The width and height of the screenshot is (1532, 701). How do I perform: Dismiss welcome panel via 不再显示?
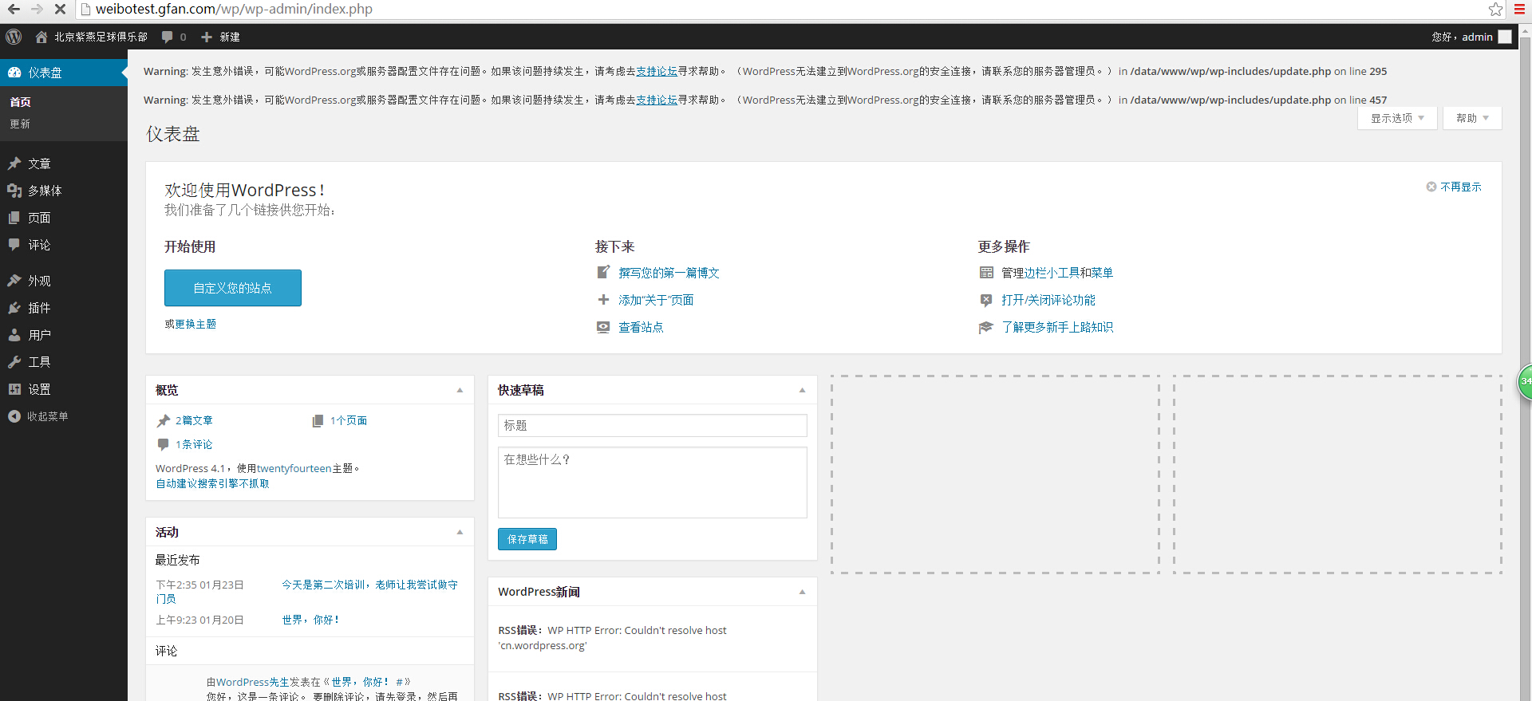[1454, 187]
